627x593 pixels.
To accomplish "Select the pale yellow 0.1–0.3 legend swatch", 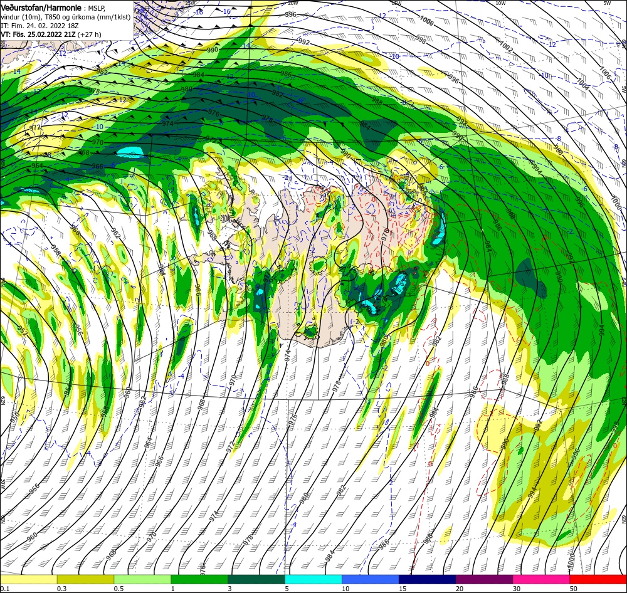I will [x=28, y=579].
